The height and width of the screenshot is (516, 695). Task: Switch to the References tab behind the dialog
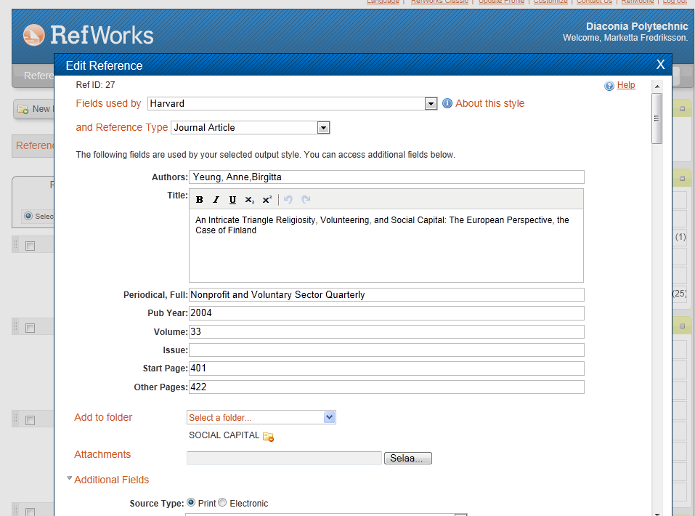pyautogui.click(x=35, y=145)
